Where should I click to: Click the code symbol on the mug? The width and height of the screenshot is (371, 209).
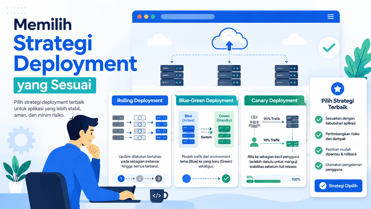[x=157, y=196]
